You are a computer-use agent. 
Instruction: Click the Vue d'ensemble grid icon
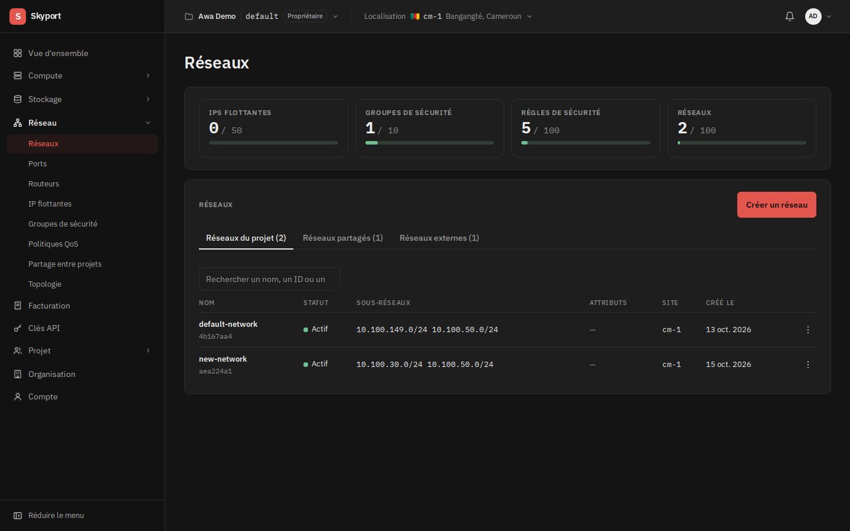[x=18, y=53]
